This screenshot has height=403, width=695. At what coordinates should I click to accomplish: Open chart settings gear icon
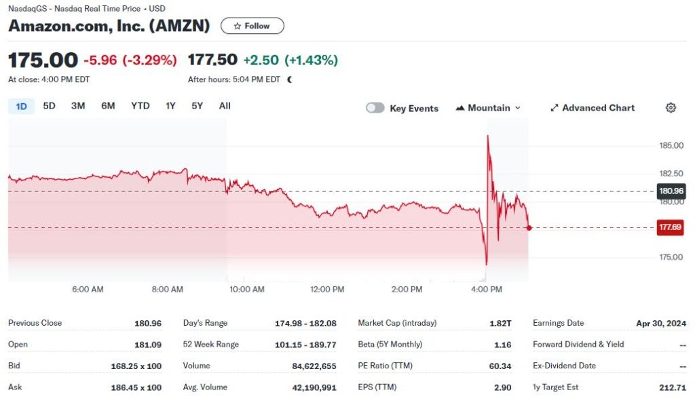point(671,108)
